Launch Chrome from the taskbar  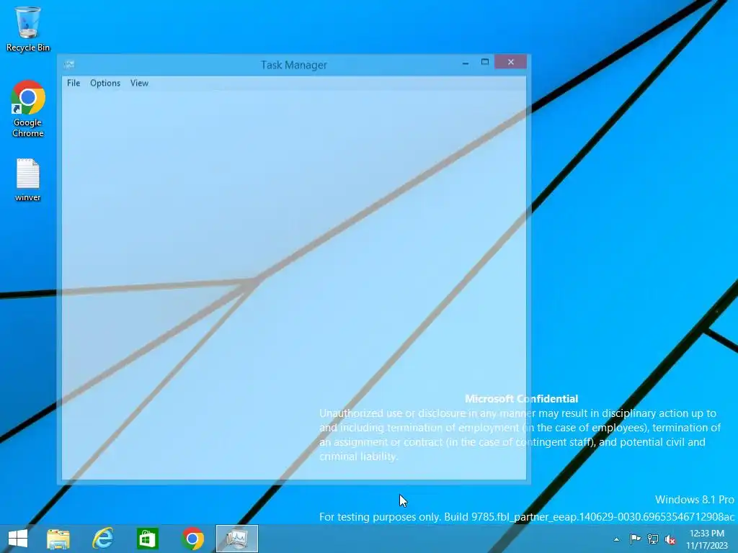[x=192, y=539]
